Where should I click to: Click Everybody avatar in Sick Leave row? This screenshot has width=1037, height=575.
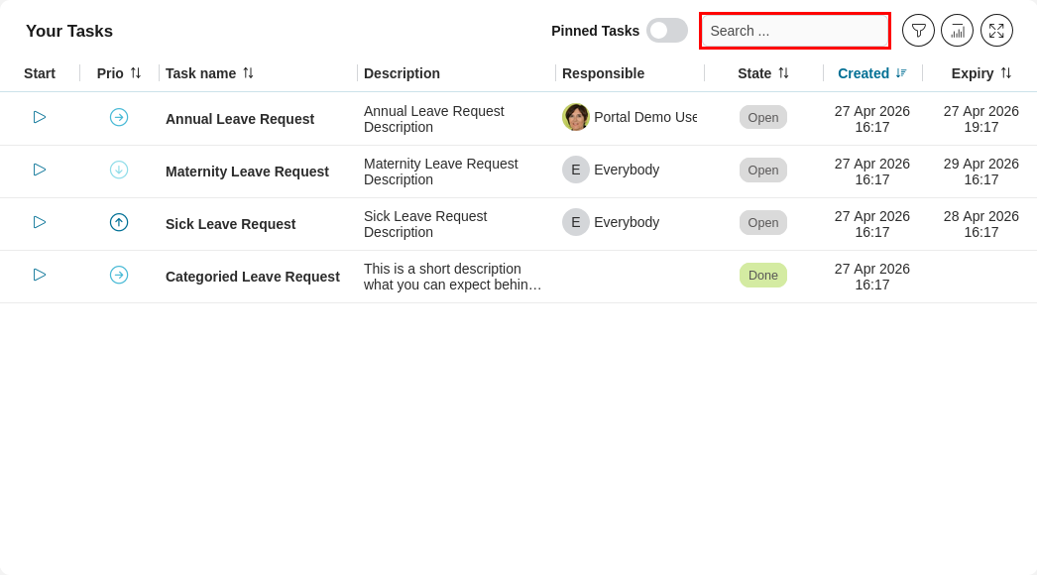pos(576,222)
